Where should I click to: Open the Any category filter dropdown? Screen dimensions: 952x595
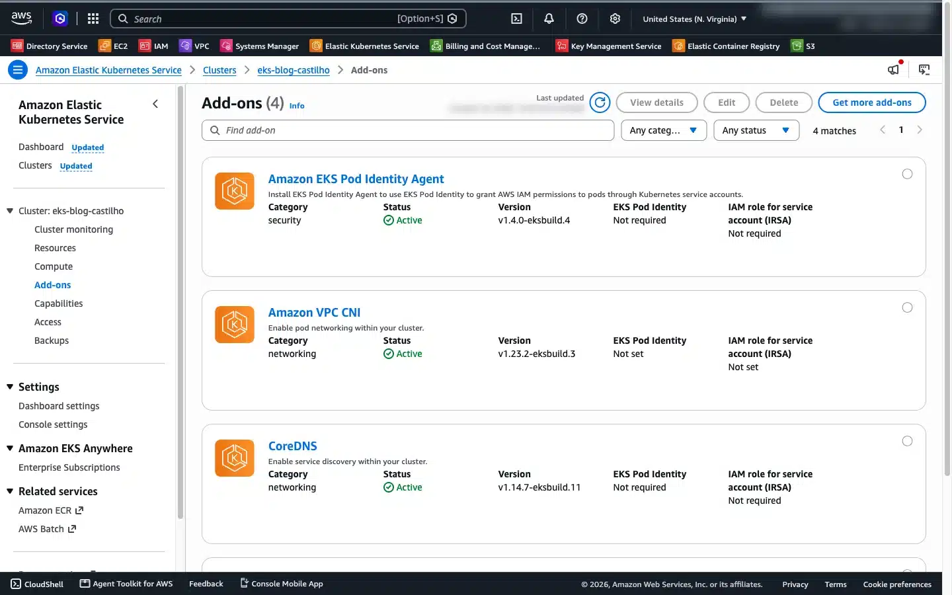(x=664, y=130)
